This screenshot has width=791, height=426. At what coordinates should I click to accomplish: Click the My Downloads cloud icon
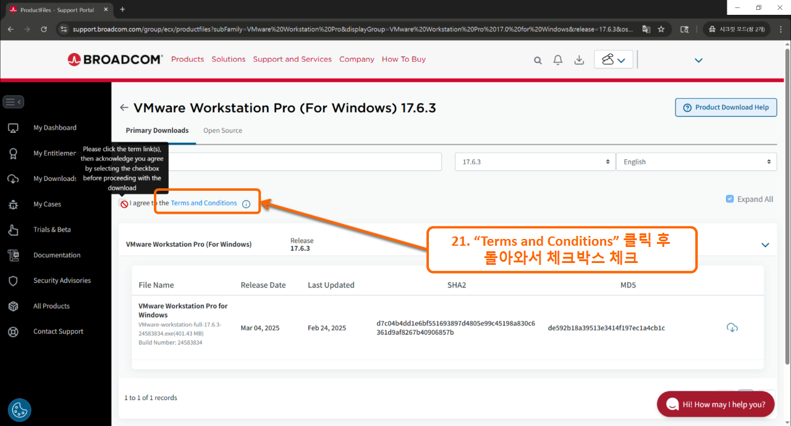(13, 179)
